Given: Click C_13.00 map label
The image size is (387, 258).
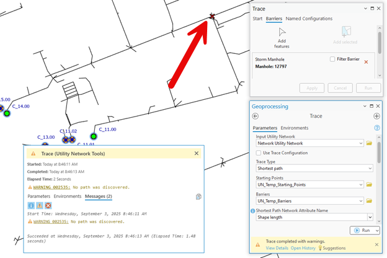Looking at the screenshot, I should (46, 137).
